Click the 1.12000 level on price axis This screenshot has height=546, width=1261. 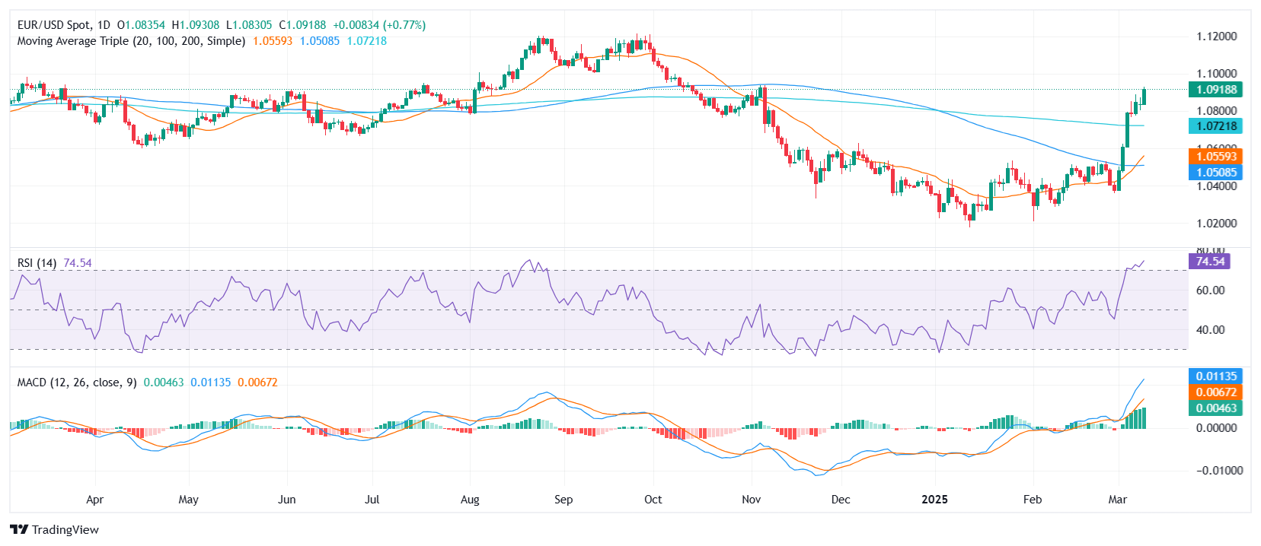[x=1216, y=37]
